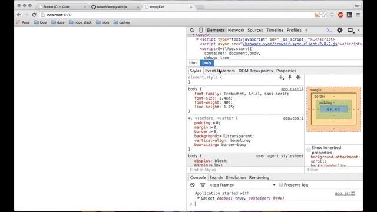Toggle the console drawer icon
The image size is (377, 212).
329,30
